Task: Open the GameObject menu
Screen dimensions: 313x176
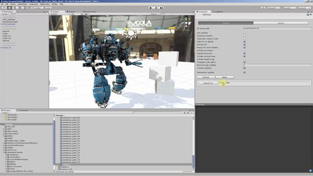Action: point(22,4)
